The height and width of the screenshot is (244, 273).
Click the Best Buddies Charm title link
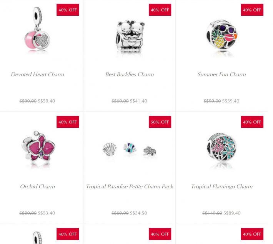[130, 74]
